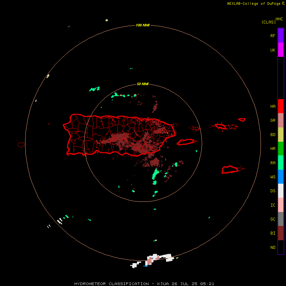Click the RA legend label
The image size is (286, 286).
(x=273, y=163)
